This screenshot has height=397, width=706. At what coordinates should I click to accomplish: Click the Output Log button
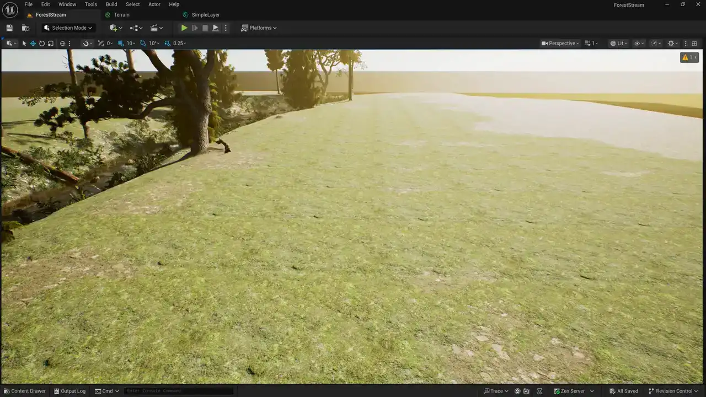click(69, 391)
